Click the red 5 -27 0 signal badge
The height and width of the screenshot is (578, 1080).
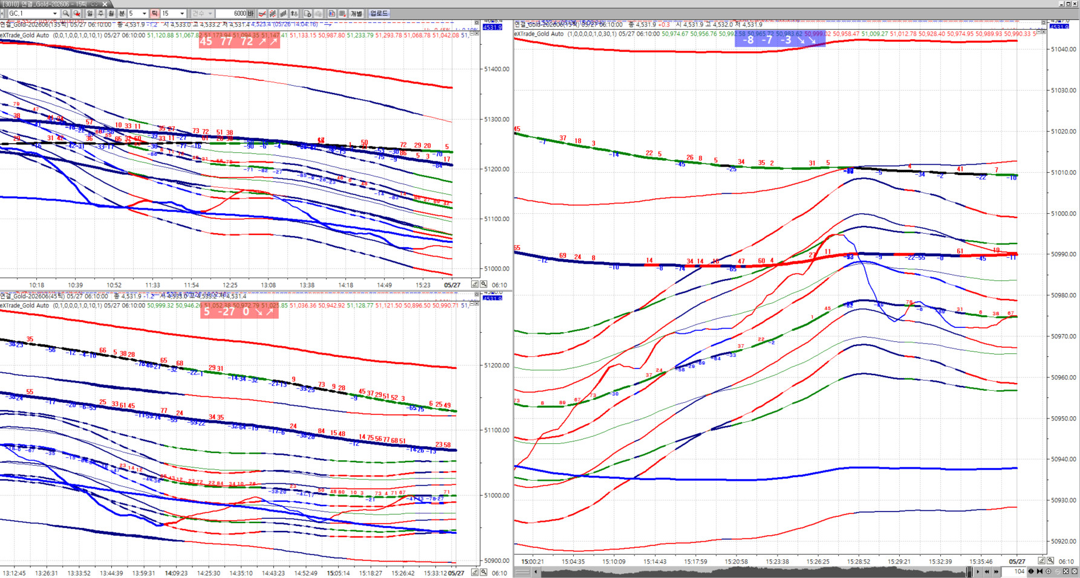(239, 312)
